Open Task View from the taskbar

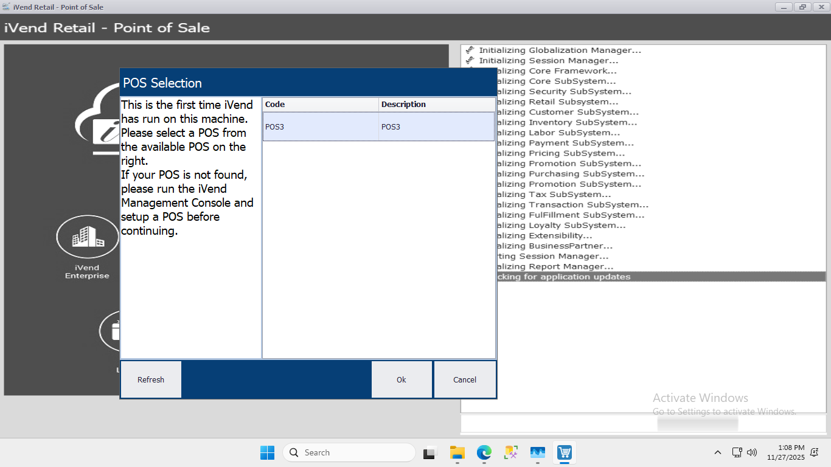click(430, 452)
